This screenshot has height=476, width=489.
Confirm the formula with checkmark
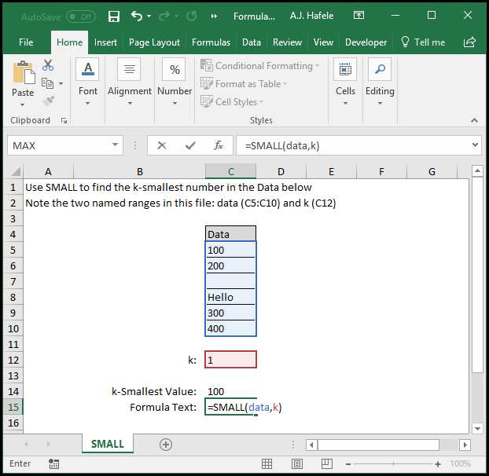(190, 145)
